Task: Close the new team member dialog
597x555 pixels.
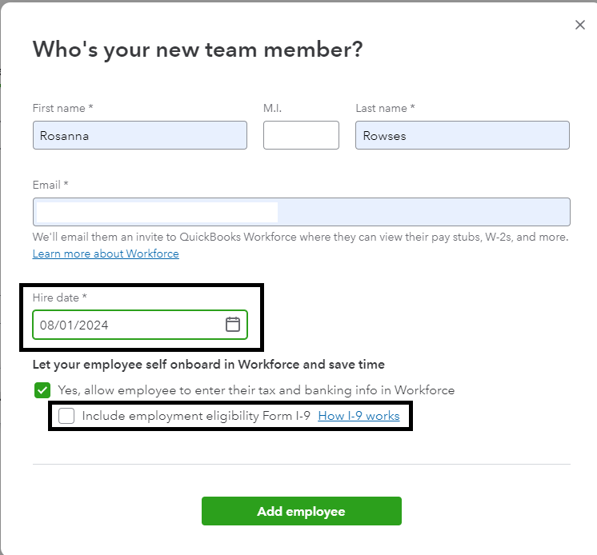Action: (x=580, y=25)
